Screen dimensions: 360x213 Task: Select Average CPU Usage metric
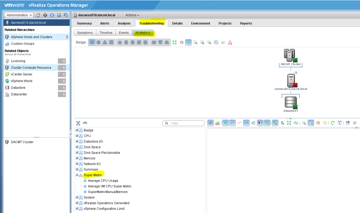tap(103, 180)
